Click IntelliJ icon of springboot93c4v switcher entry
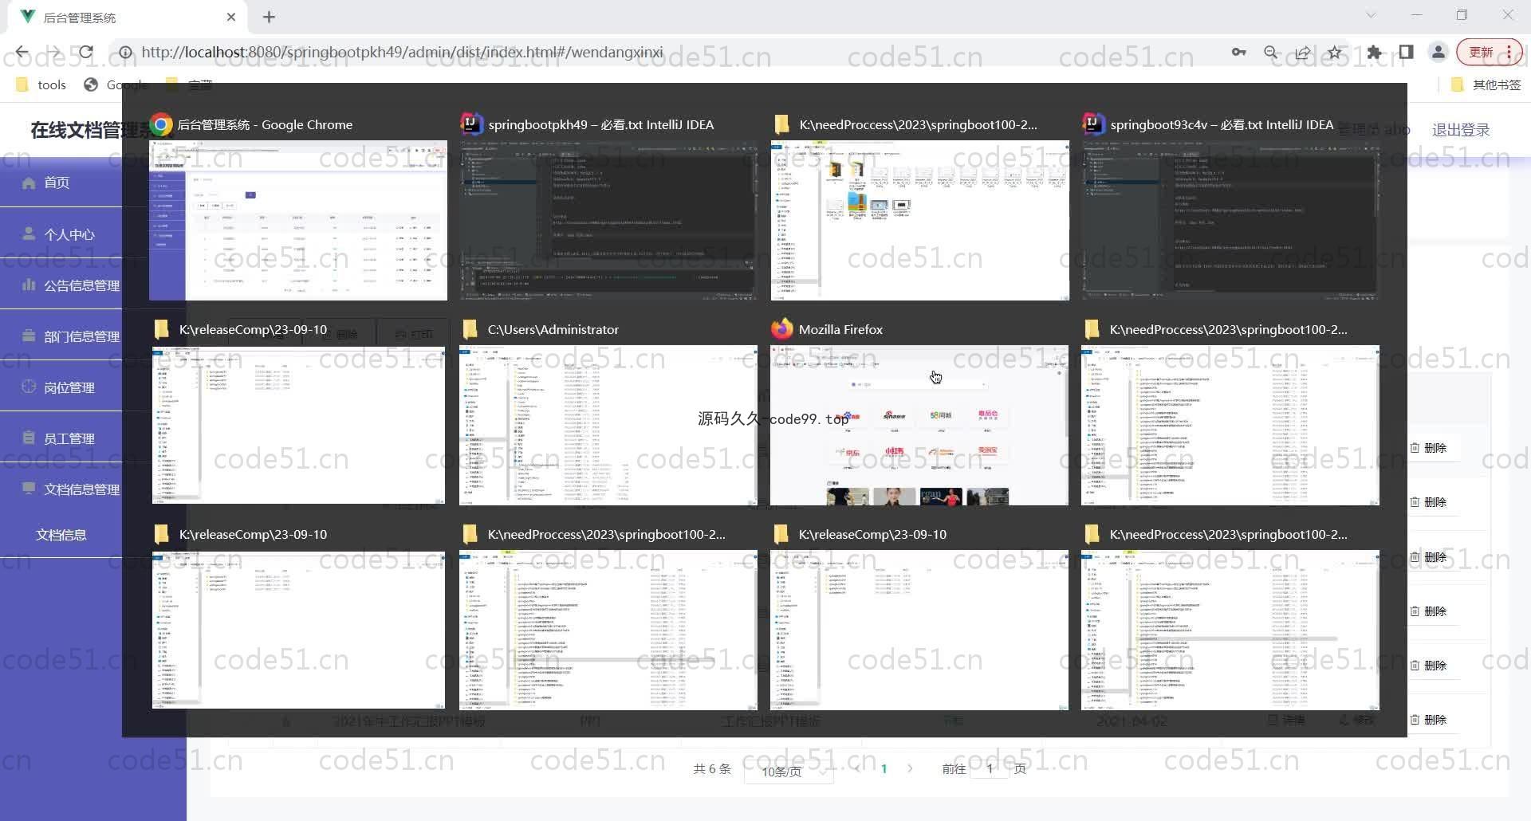This screenshot has width=1531, height=821. pos(1093,124)
